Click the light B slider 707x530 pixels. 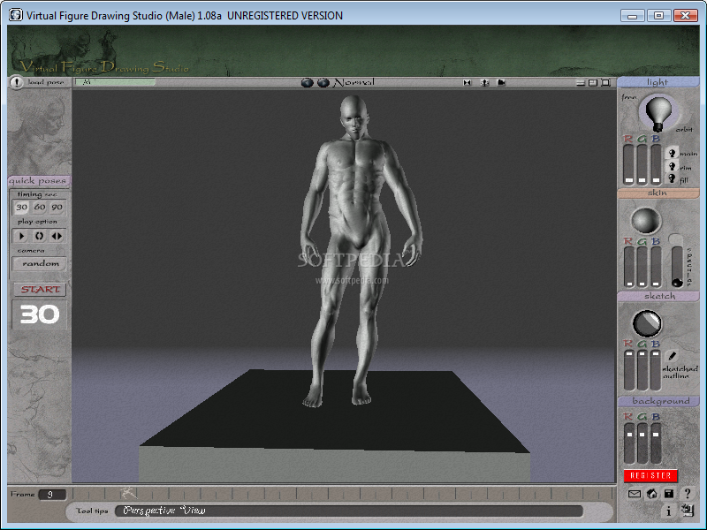point(656,164)
